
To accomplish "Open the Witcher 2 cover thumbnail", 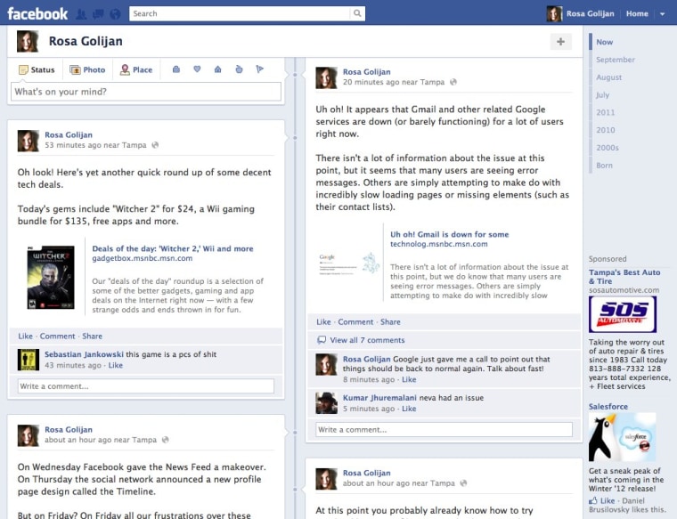I will 51,278.
